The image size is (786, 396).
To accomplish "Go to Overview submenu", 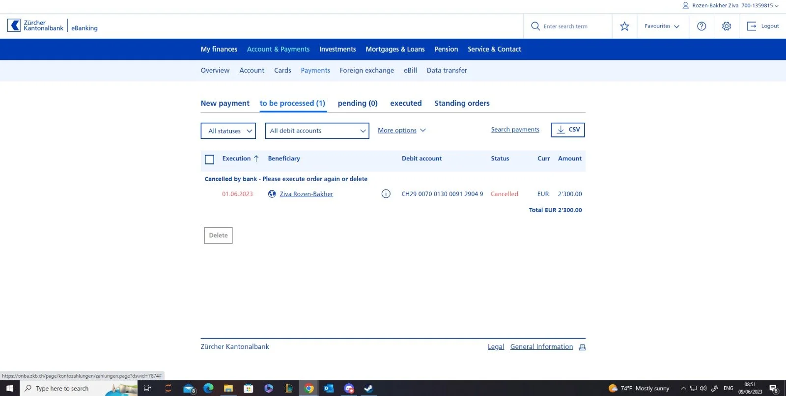I will coord(215,70).
